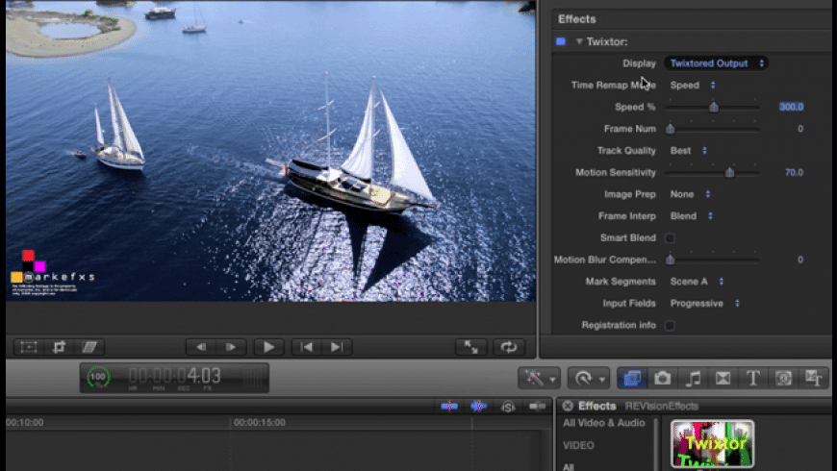
Task: Click the Crop tool in viewer
Action: [x=59, y=347]
